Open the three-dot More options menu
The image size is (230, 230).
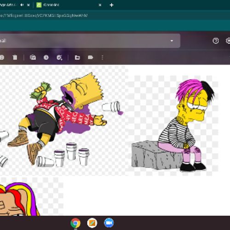103,57
